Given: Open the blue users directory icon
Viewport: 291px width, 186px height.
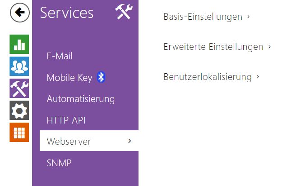Looking at the screenshot, I should point(19,66).
